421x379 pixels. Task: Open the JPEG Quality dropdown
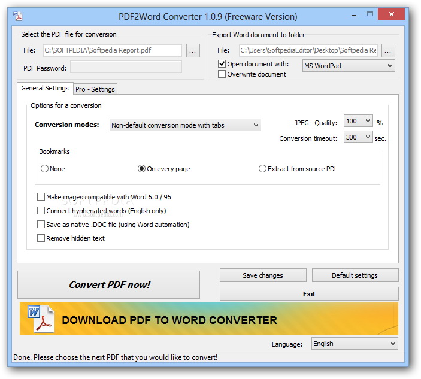pos(358,122)
